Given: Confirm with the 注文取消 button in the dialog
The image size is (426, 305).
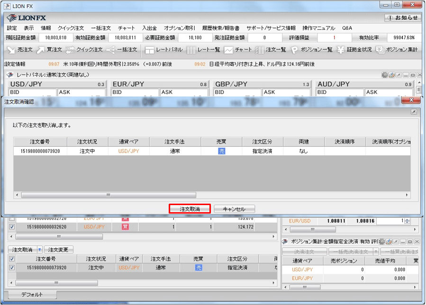Looking at the screenshot, I should 190,209.
